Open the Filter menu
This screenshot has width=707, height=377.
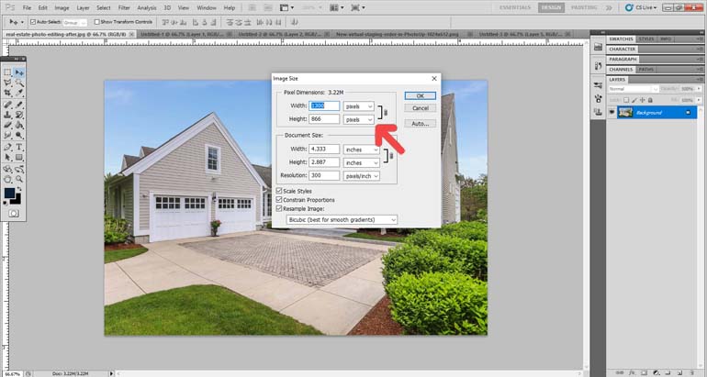(124, 7)
